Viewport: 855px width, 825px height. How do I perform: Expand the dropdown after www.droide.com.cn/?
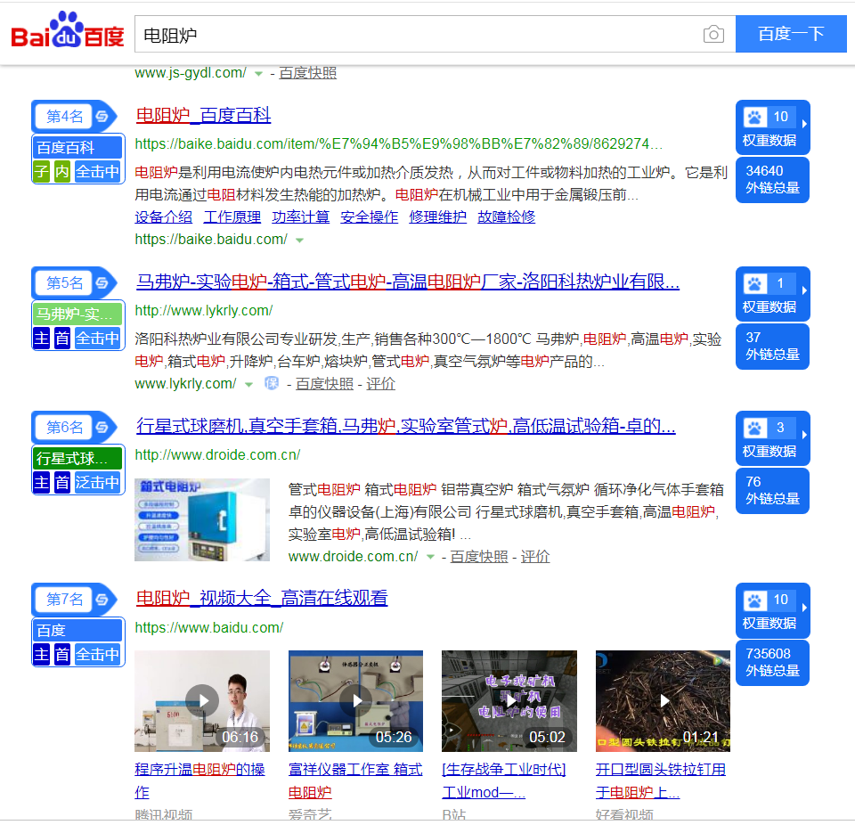[x=430, y=557]
